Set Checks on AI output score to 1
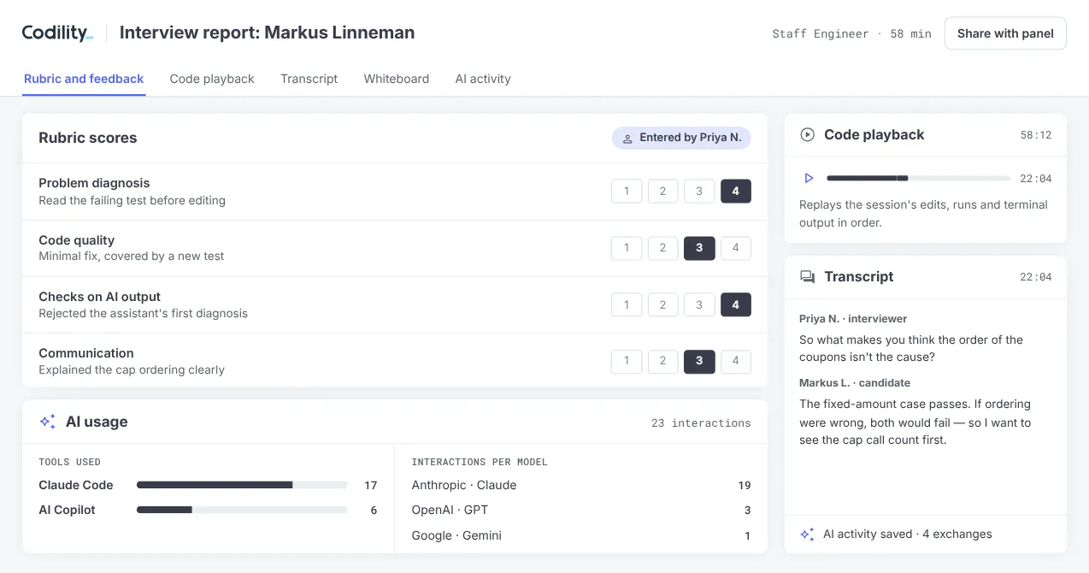1089x573 pixels. (627, 304)
